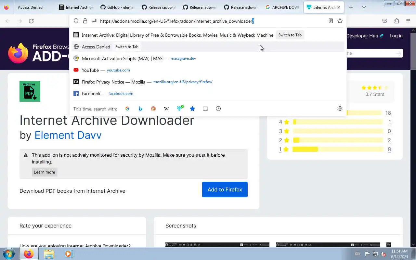416x260 pixels.
Task: Open the Firefox application menu
Action: click(x=408, y=21)
